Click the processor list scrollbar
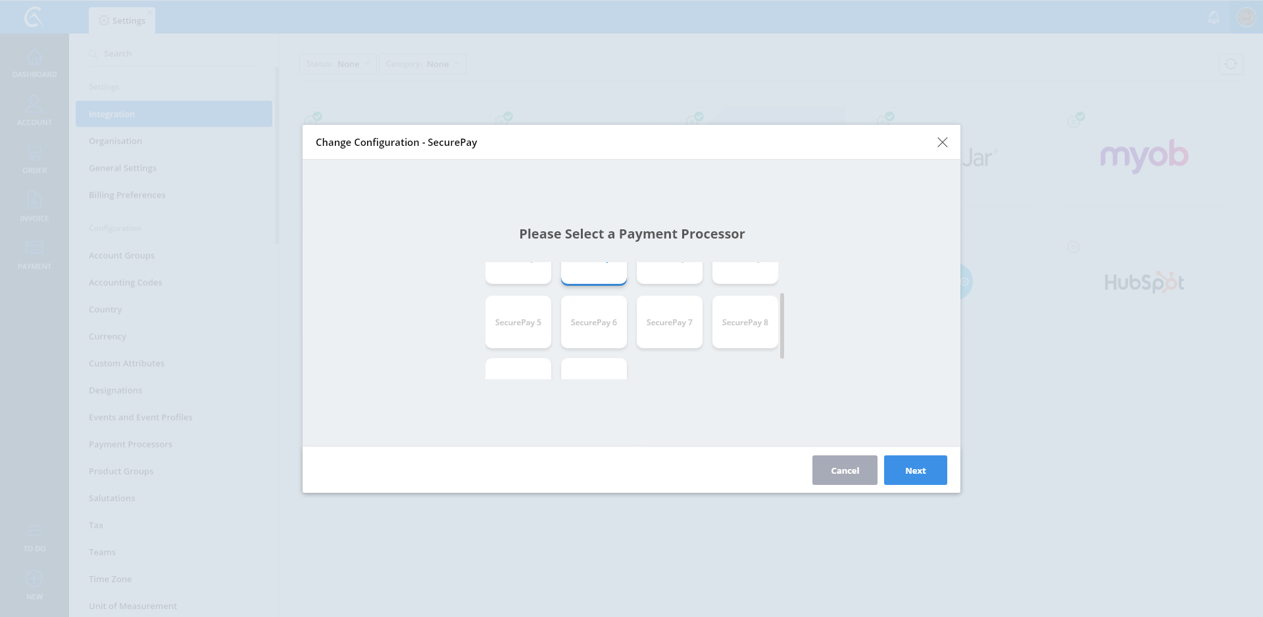 click(781, 326)
